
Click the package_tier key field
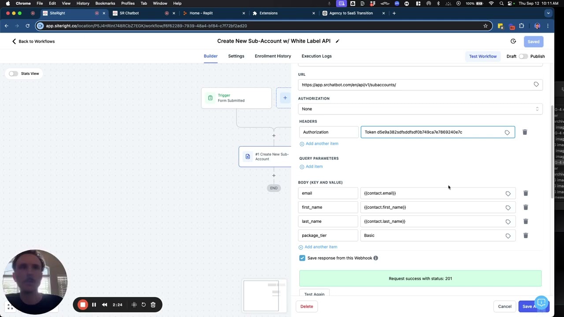click(x=328, y=236)
